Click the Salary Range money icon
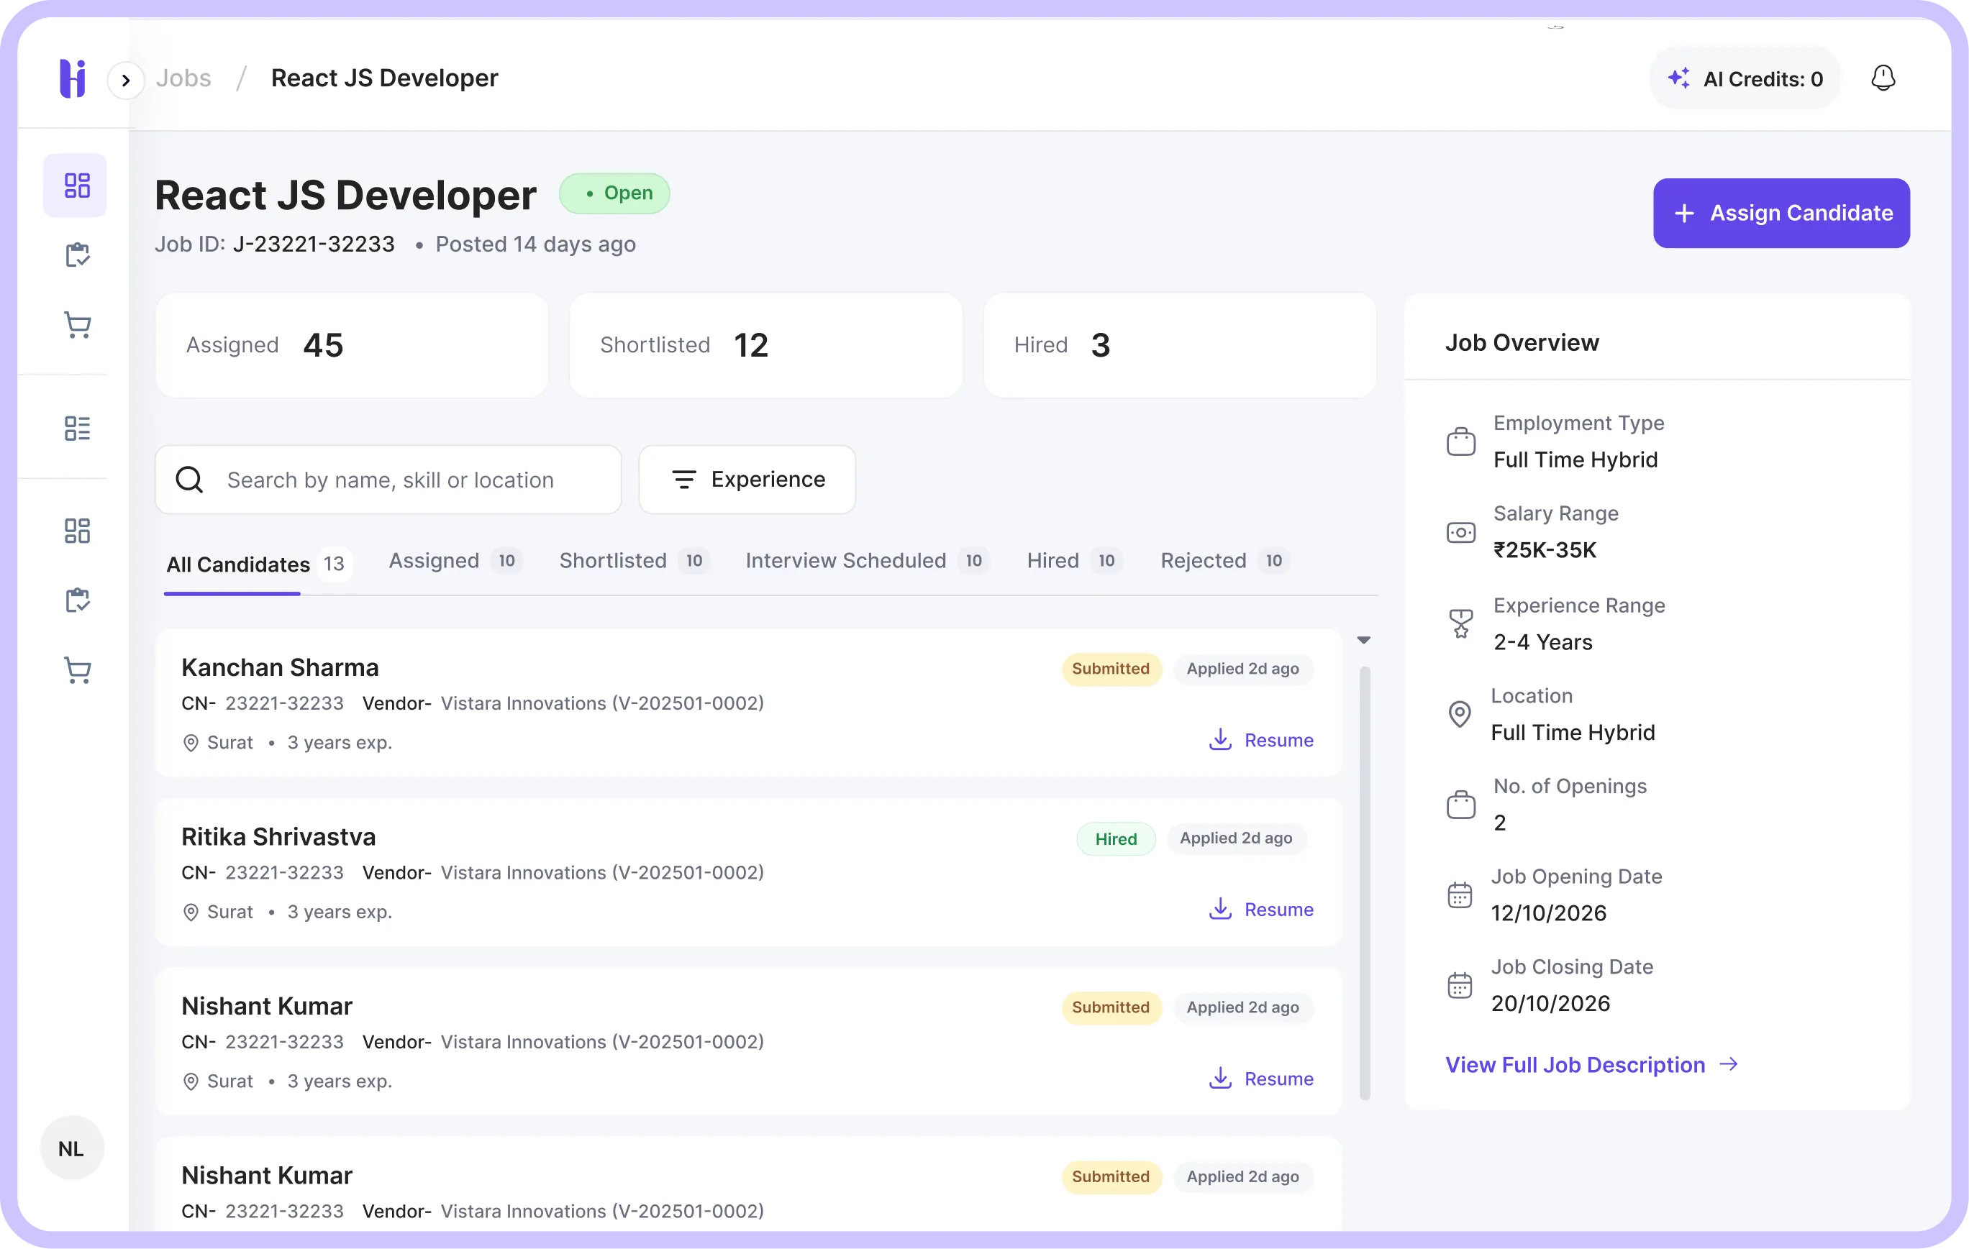Screen dimensions: 1969x1249 (x=1460, y=532)
